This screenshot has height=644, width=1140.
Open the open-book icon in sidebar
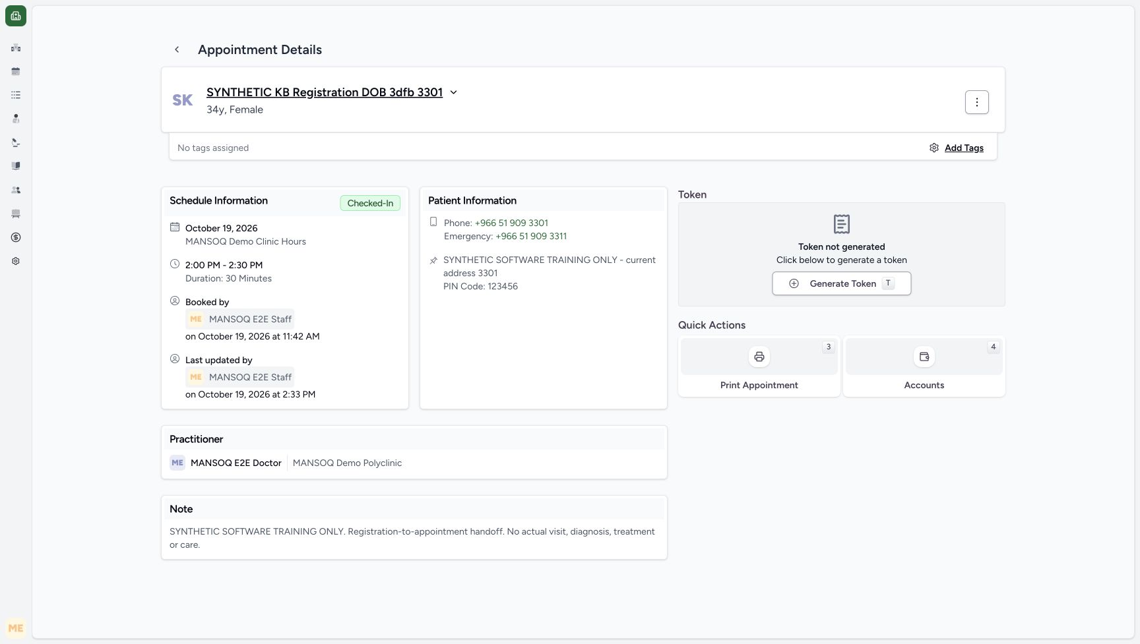coord(16,166)
